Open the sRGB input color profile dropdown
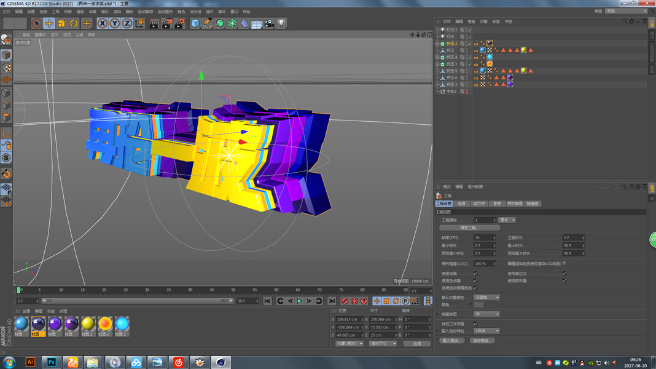The image size is (656, 369). point(486,331)
